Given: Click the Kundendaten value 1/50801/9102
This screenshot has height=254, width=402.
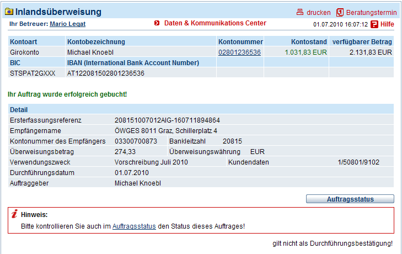Looking at the screenshot, I should pyautogui.click(x=358, y=162).
